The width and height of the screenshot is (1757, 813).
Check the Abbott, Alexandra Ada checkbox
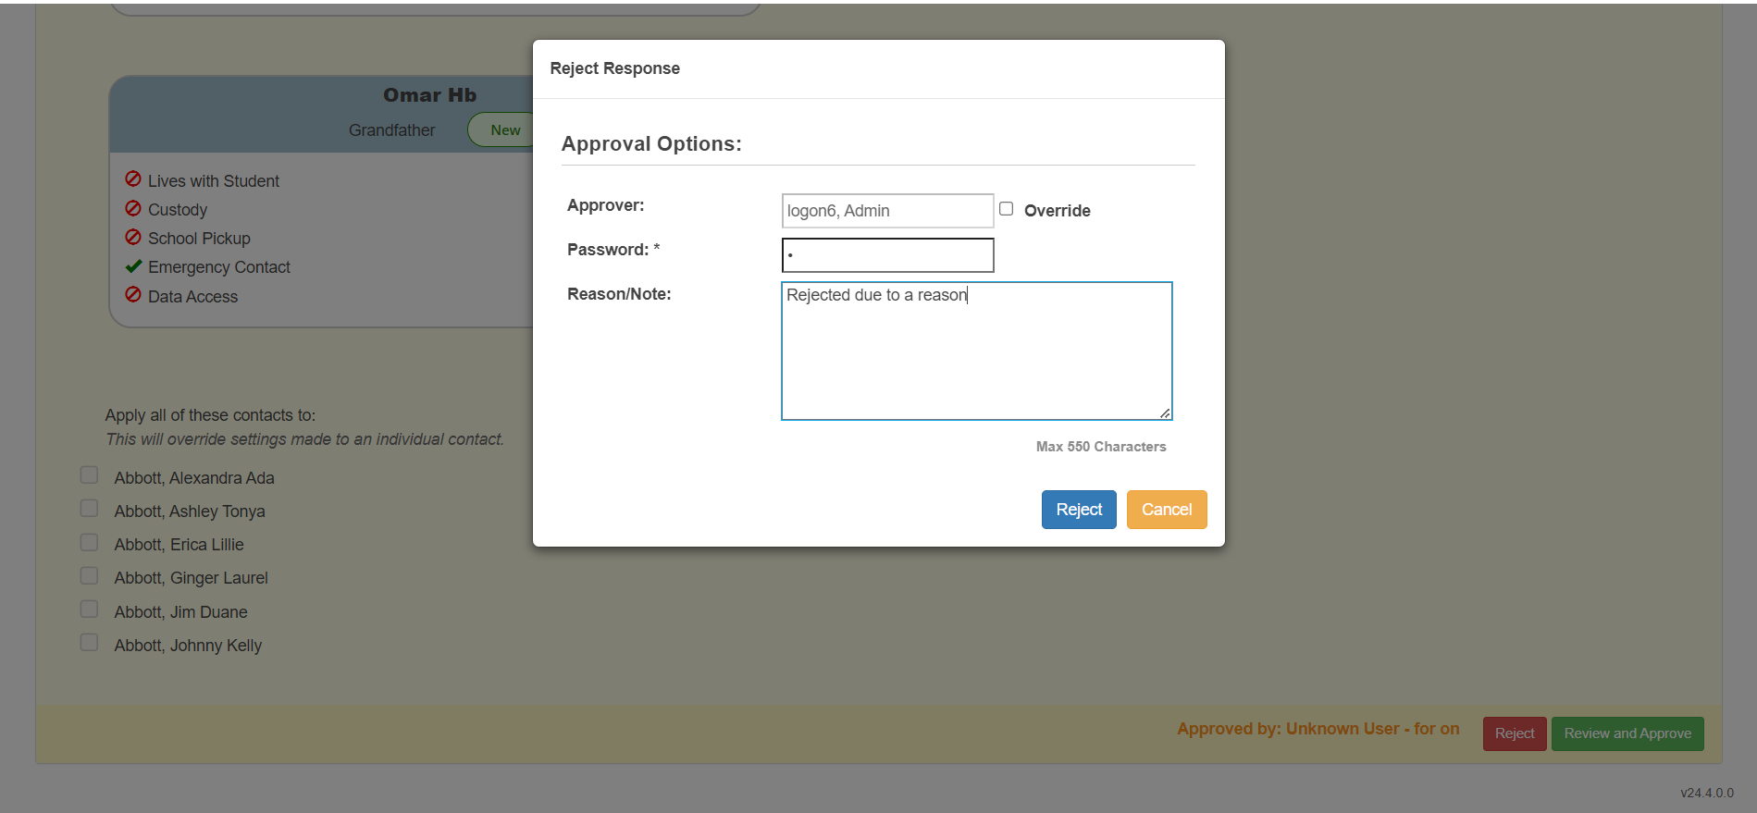pyautogui.click(x=90, y=475)
